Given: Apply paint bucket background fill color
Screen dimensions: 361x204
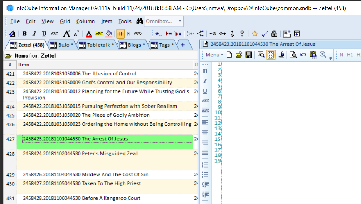Looking at the screenshot, I should [x=109, y=34].
